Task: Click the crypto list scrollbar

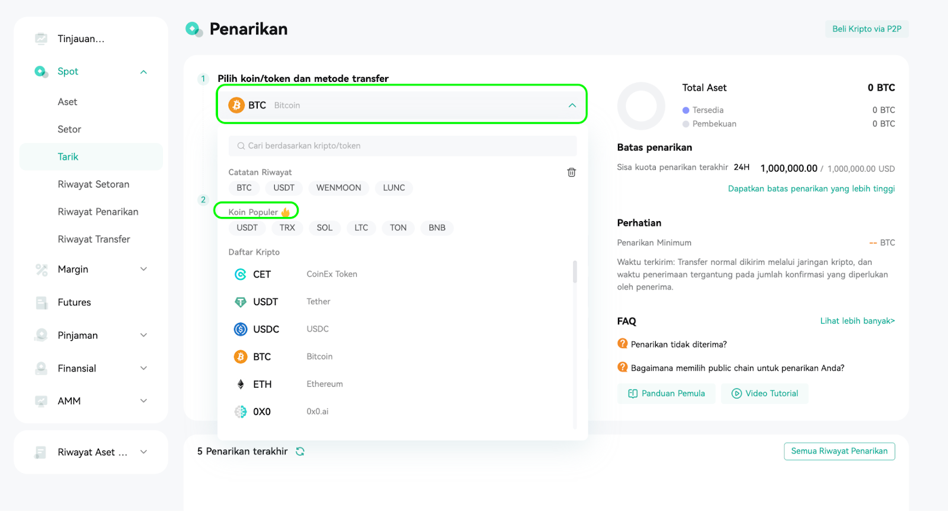Action: (x=575, y=272)
